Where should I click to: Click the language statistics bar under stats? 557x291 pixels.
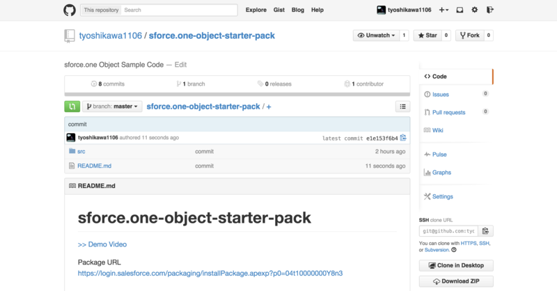[237, 95]
